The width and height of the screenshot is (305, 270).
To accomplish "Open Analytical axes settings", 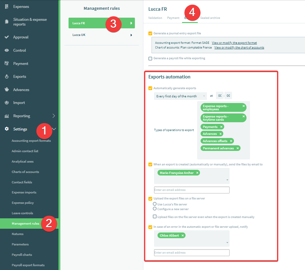I will click(x=23, y=161).
